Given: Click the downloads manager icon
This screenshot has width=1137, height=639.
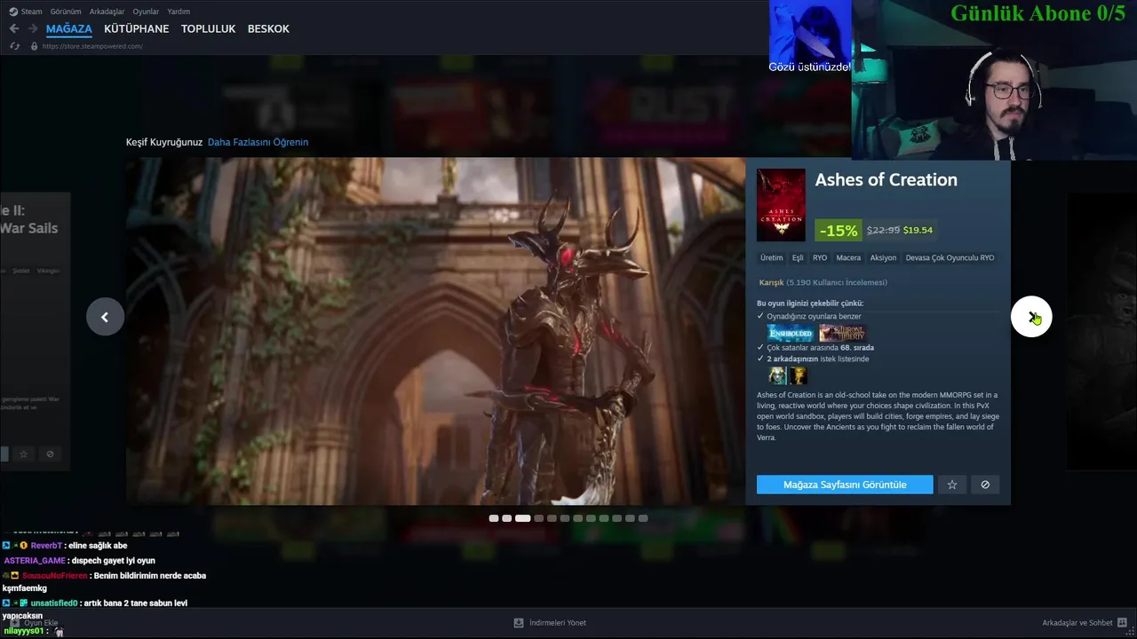Looking at the screenshot, I should (x=519, y=623).
